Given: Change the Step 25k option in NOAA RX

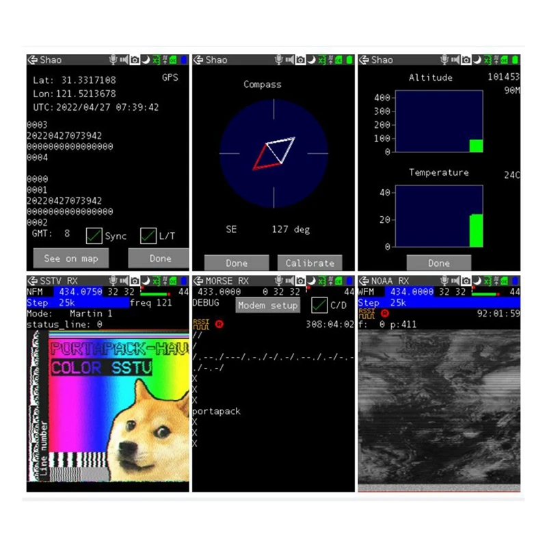Looking at the screenshot, I should [439, 302].
